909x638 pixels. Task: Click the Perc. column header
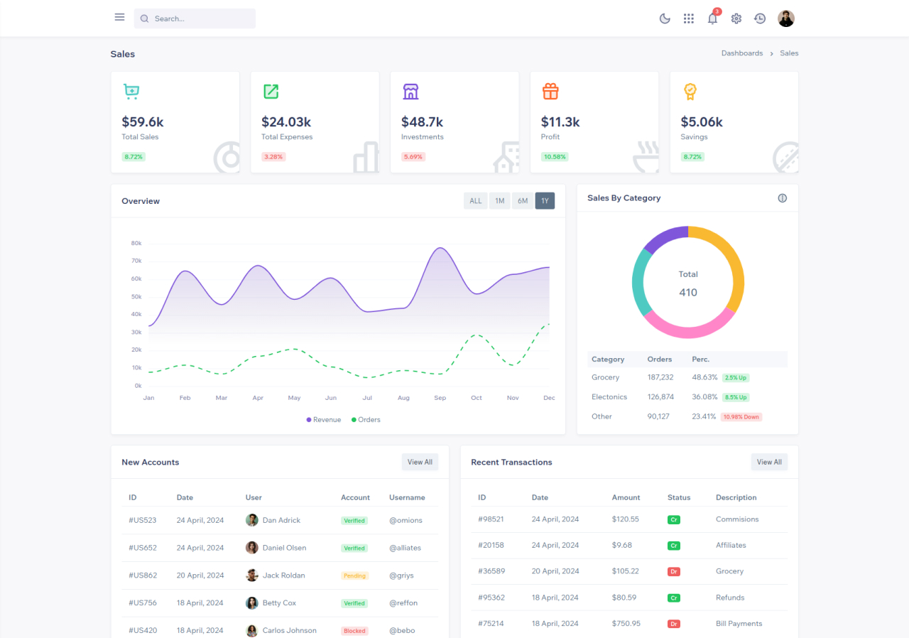[x=701, y=359]
